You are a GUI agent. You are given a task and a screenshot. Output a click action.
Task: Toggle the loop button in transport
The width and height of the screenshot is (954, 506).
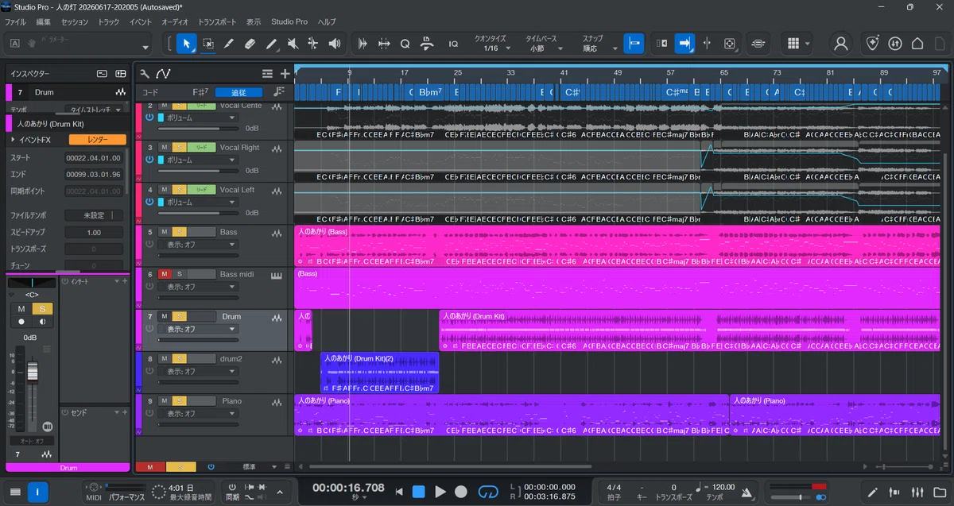tap(488, 492)
